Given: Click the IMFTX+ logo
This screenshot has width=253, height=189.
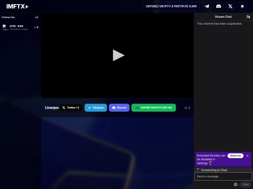Looking at the screenshot, I should 17,7.
